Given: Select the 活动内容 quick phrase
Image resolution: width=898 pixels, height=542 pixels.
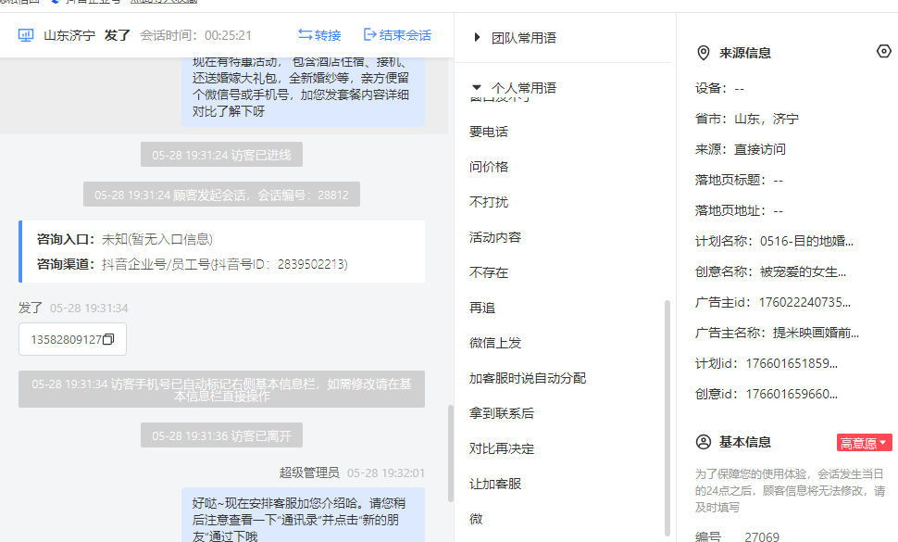Looking at the screenshot, I should click(x=494, y=237).
